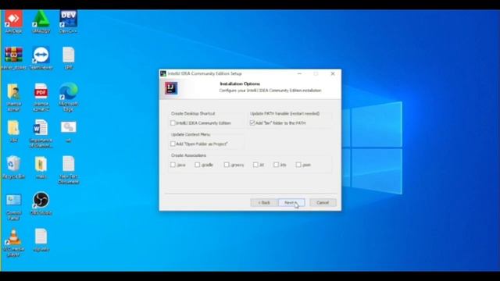Image resolution: width=500 pixels, height=281 pixels.
Task: Open the Control Panel desktop icon
Action: [13, 207]
